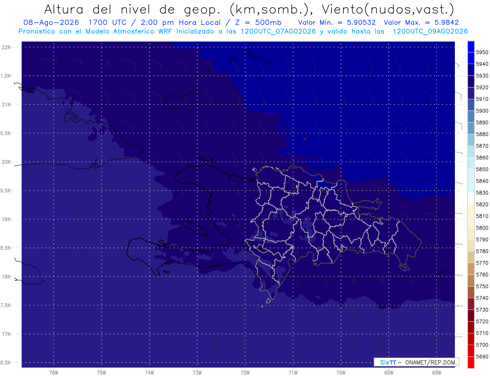Click the light blue swatch between 5860 and 5870
Viewport: 490px width, 378px height.
coord(471,151)
